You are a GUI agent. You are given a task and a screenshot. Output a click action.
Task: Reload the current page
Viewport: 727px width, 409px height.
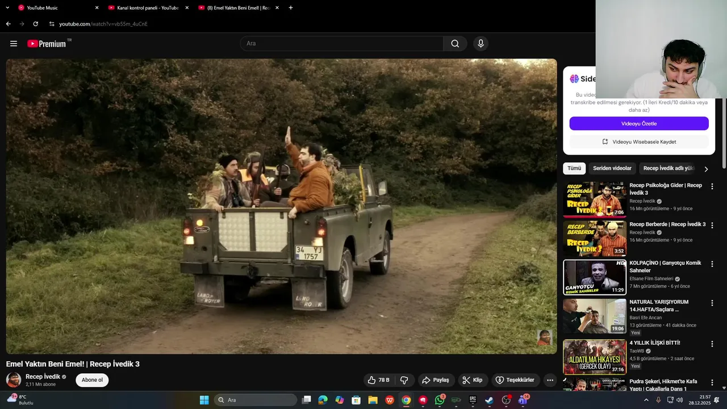click(x=35, y=24)
